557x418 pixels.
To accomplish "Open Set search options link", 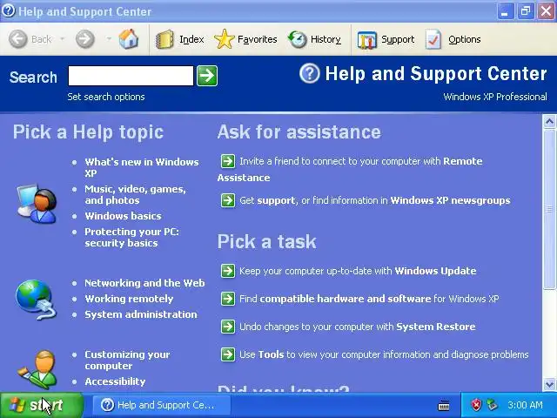I will click(106, 97).
